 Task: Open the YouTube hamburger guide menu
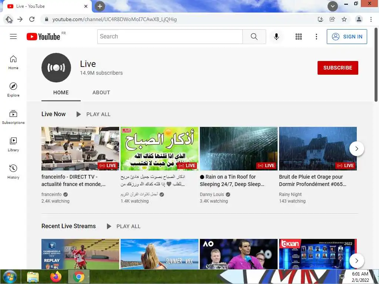(x=13, y=37)
